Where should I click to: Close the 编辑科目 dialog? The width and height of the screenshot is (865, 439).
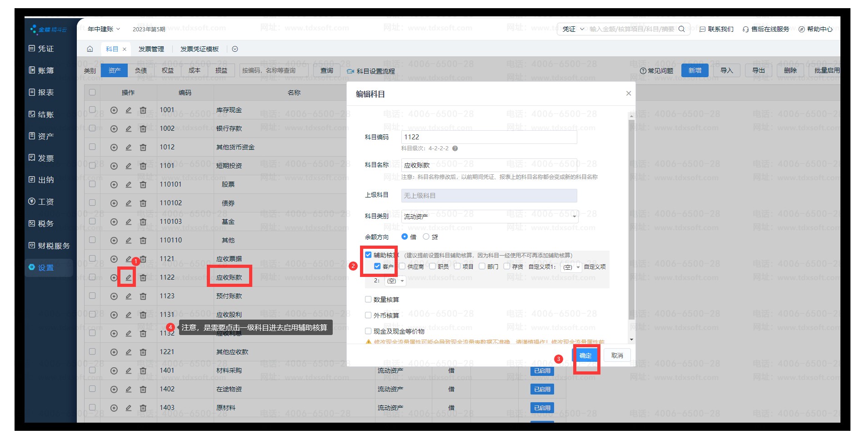click(x=628, y=94)
